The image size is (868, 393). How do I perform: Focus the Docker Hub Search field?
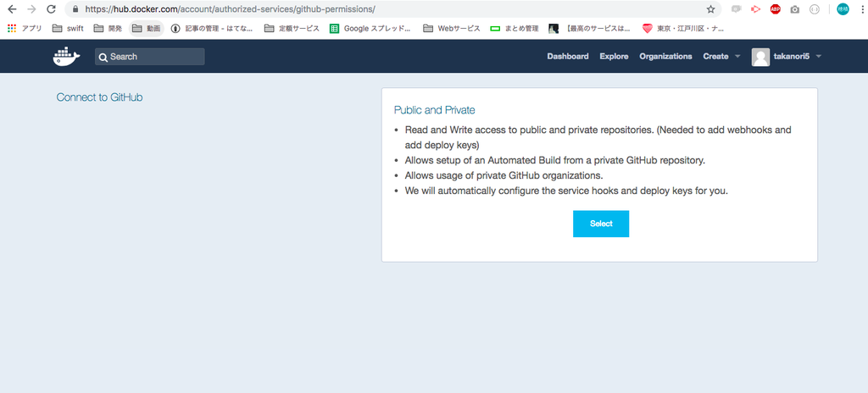149,57
